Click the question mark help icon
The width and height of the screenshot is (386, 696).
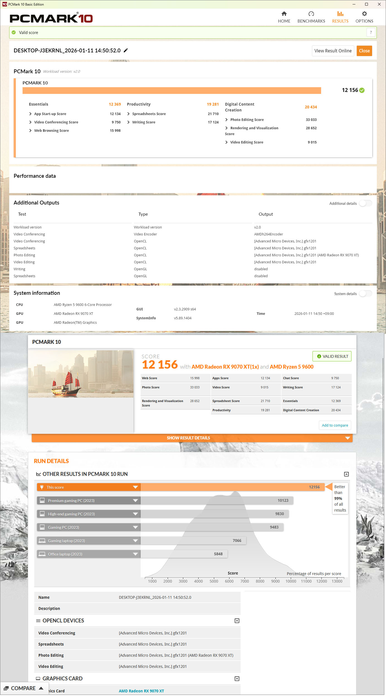pos(371,32)
